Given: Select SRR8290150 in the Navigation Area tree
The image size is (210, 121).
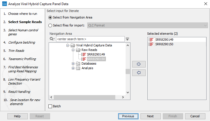Looking at the screenshot, I should coord(96,59).
